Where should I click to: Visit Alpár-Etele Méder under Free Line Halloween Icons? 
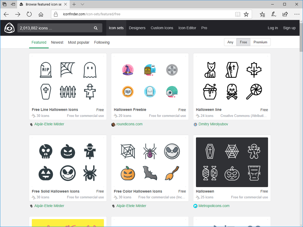(x=49, y=124)
